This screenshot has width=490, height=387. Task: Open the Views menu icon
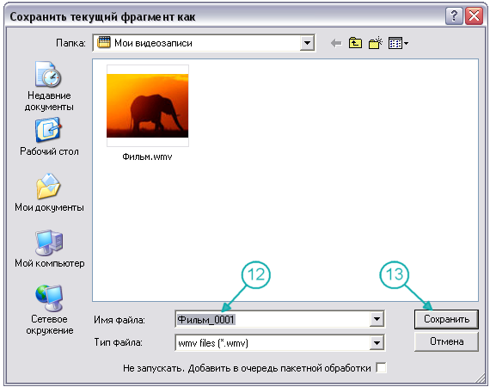pyautogui.click(x=398, y=43)
